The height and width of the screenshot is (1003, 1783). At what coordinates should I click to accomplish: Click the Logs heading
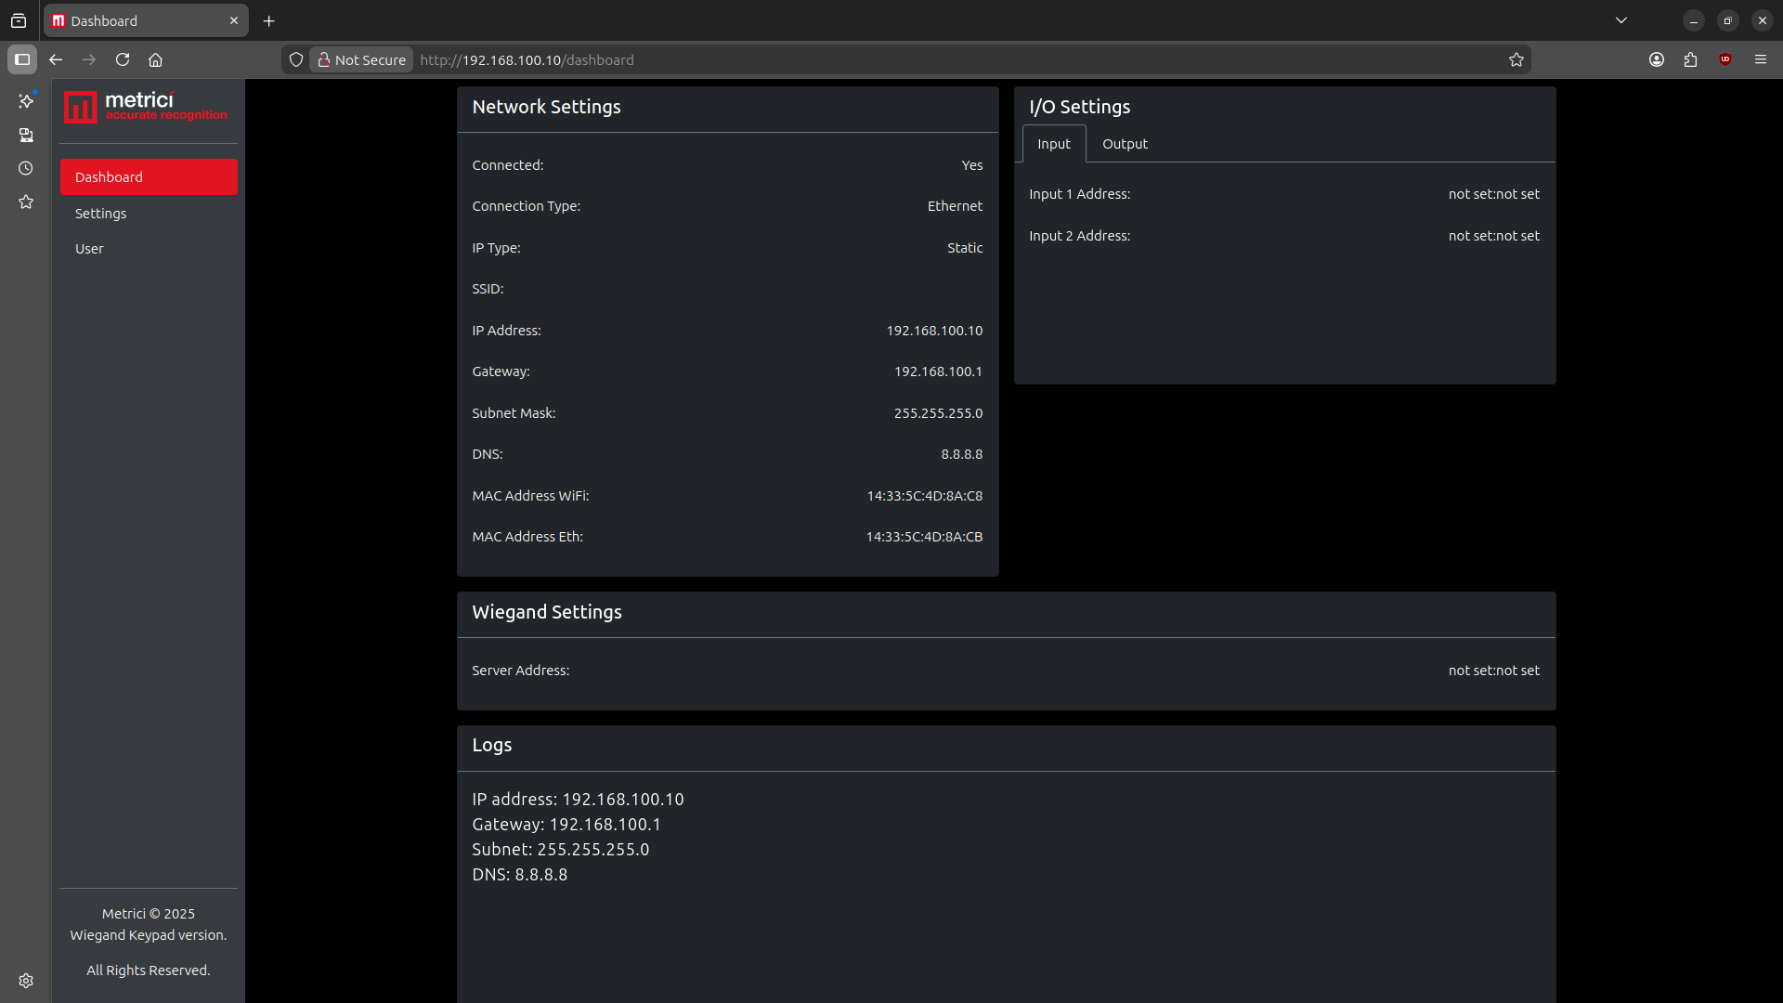click(491, 745)
